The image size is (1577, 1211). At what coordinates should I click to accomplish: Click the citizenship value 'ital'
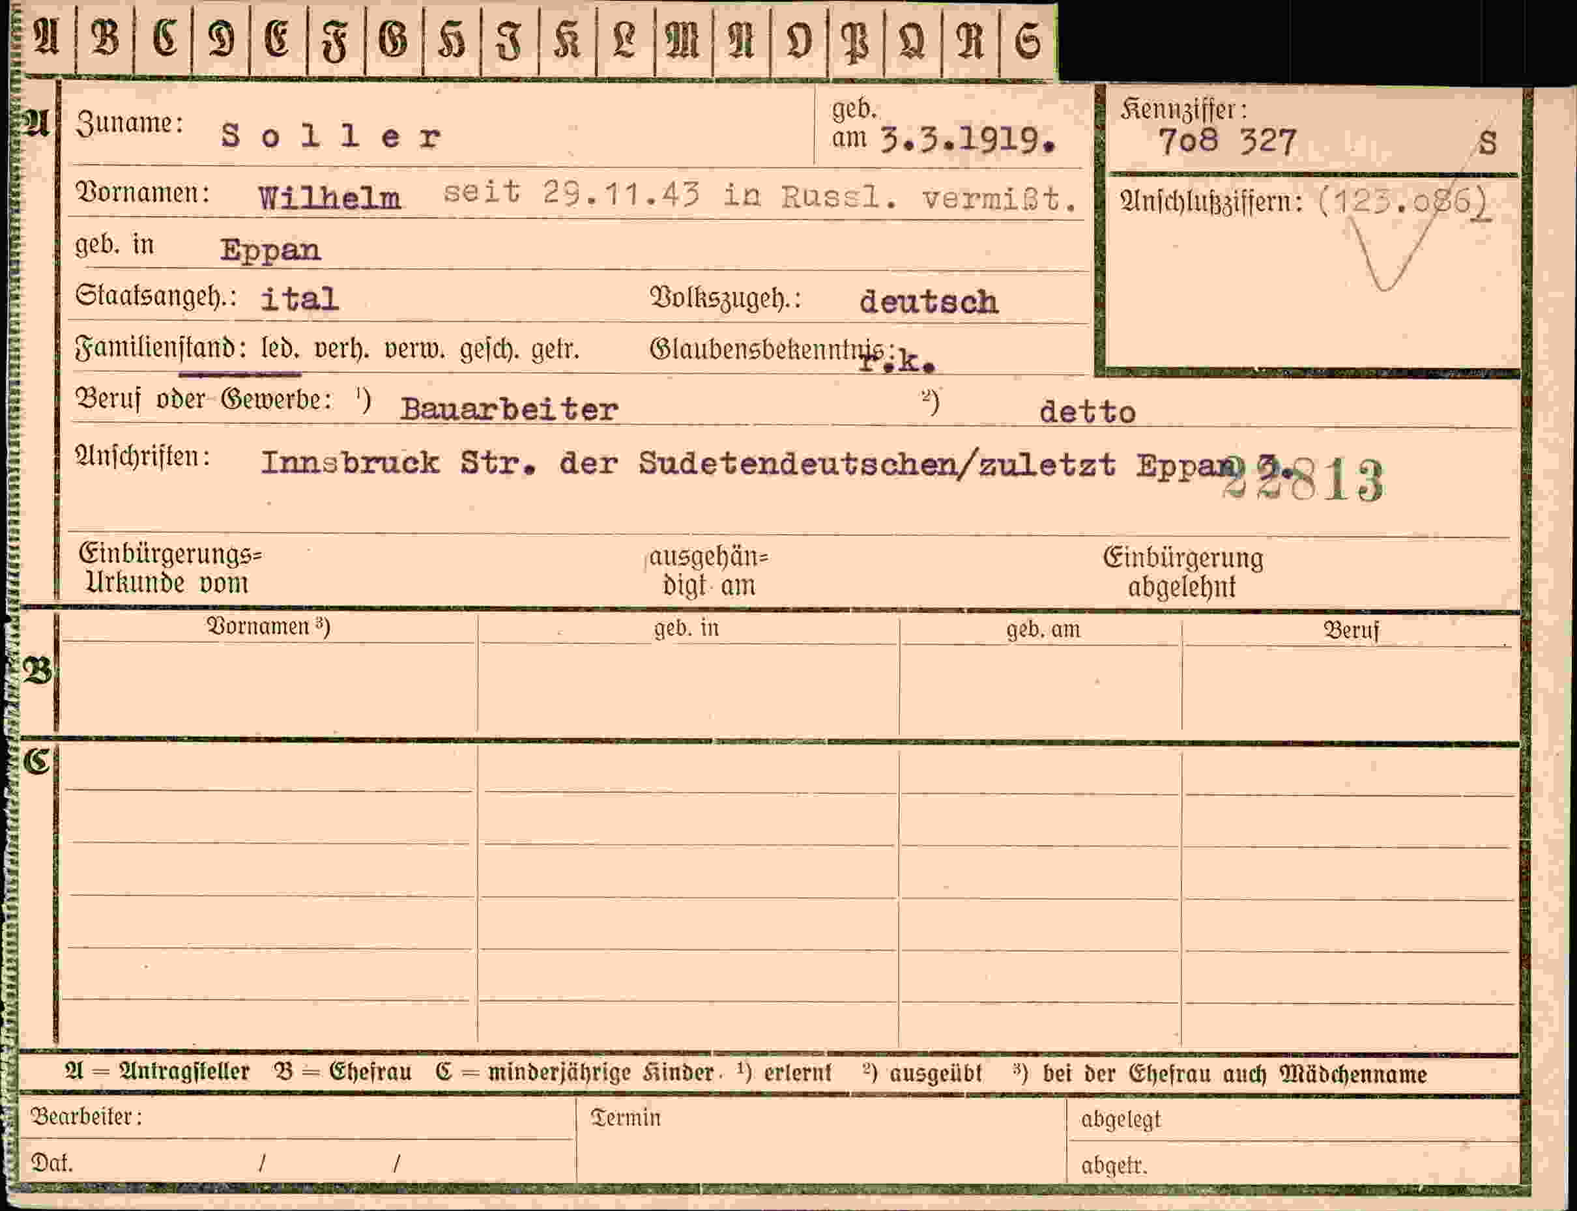pyautogui.click(x=299, y=298)
